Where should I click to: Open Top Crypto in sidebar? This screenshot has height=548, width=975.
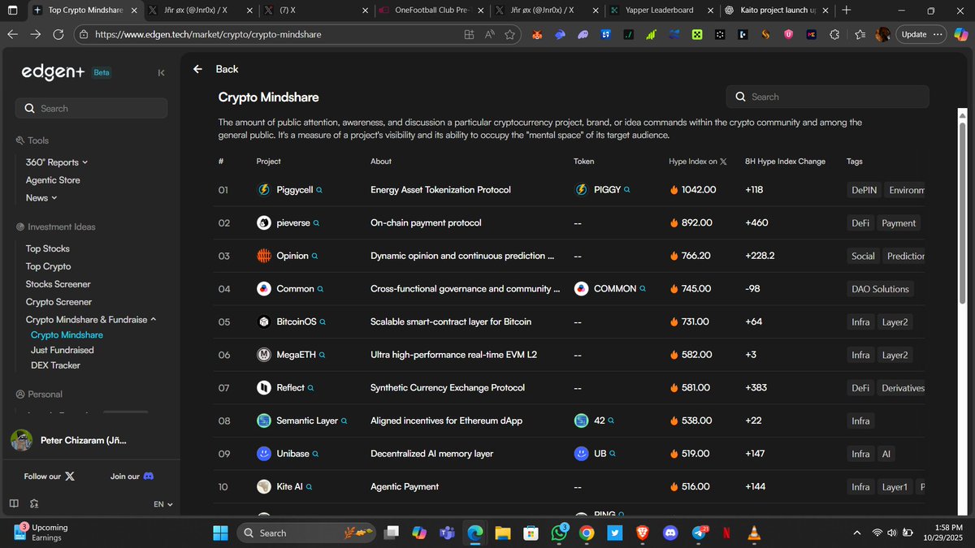point(49,266)
